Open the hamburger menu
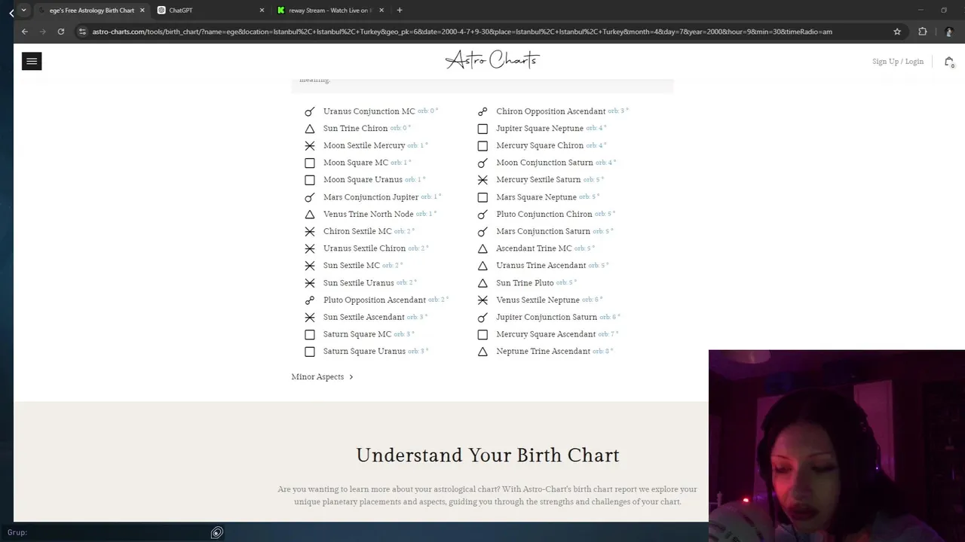The height and width of the screenshot is (542, 965). (32, 62)
